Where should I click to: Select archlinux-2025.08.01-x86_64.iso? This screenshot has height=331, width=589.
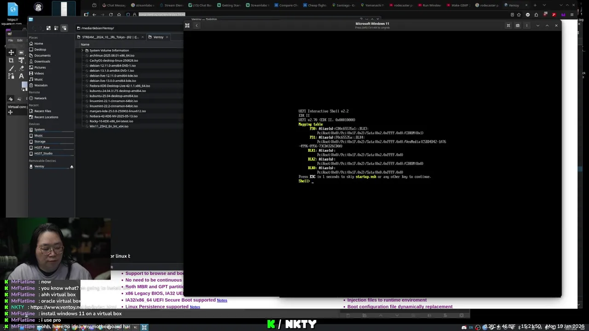[x=112, y=56]
